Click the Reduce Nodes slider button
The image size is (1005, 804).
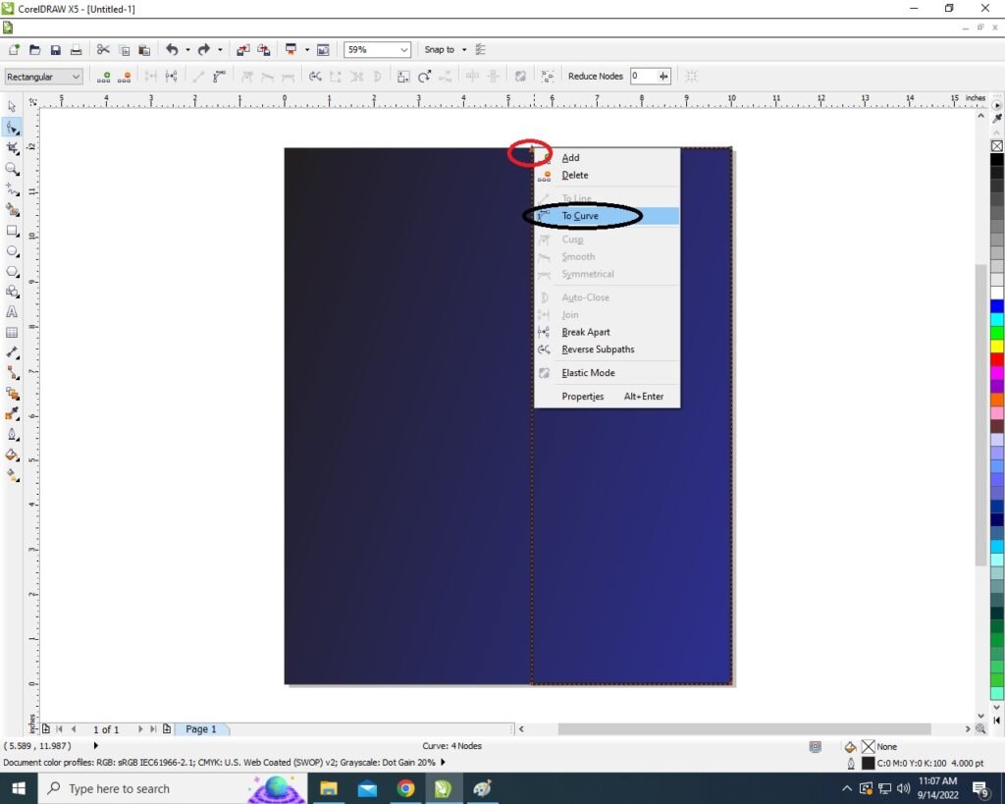click(663, 77)
